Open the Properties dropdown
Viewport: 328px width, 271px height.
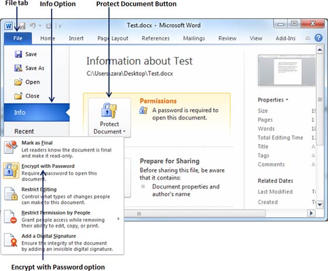pos(273,100)
